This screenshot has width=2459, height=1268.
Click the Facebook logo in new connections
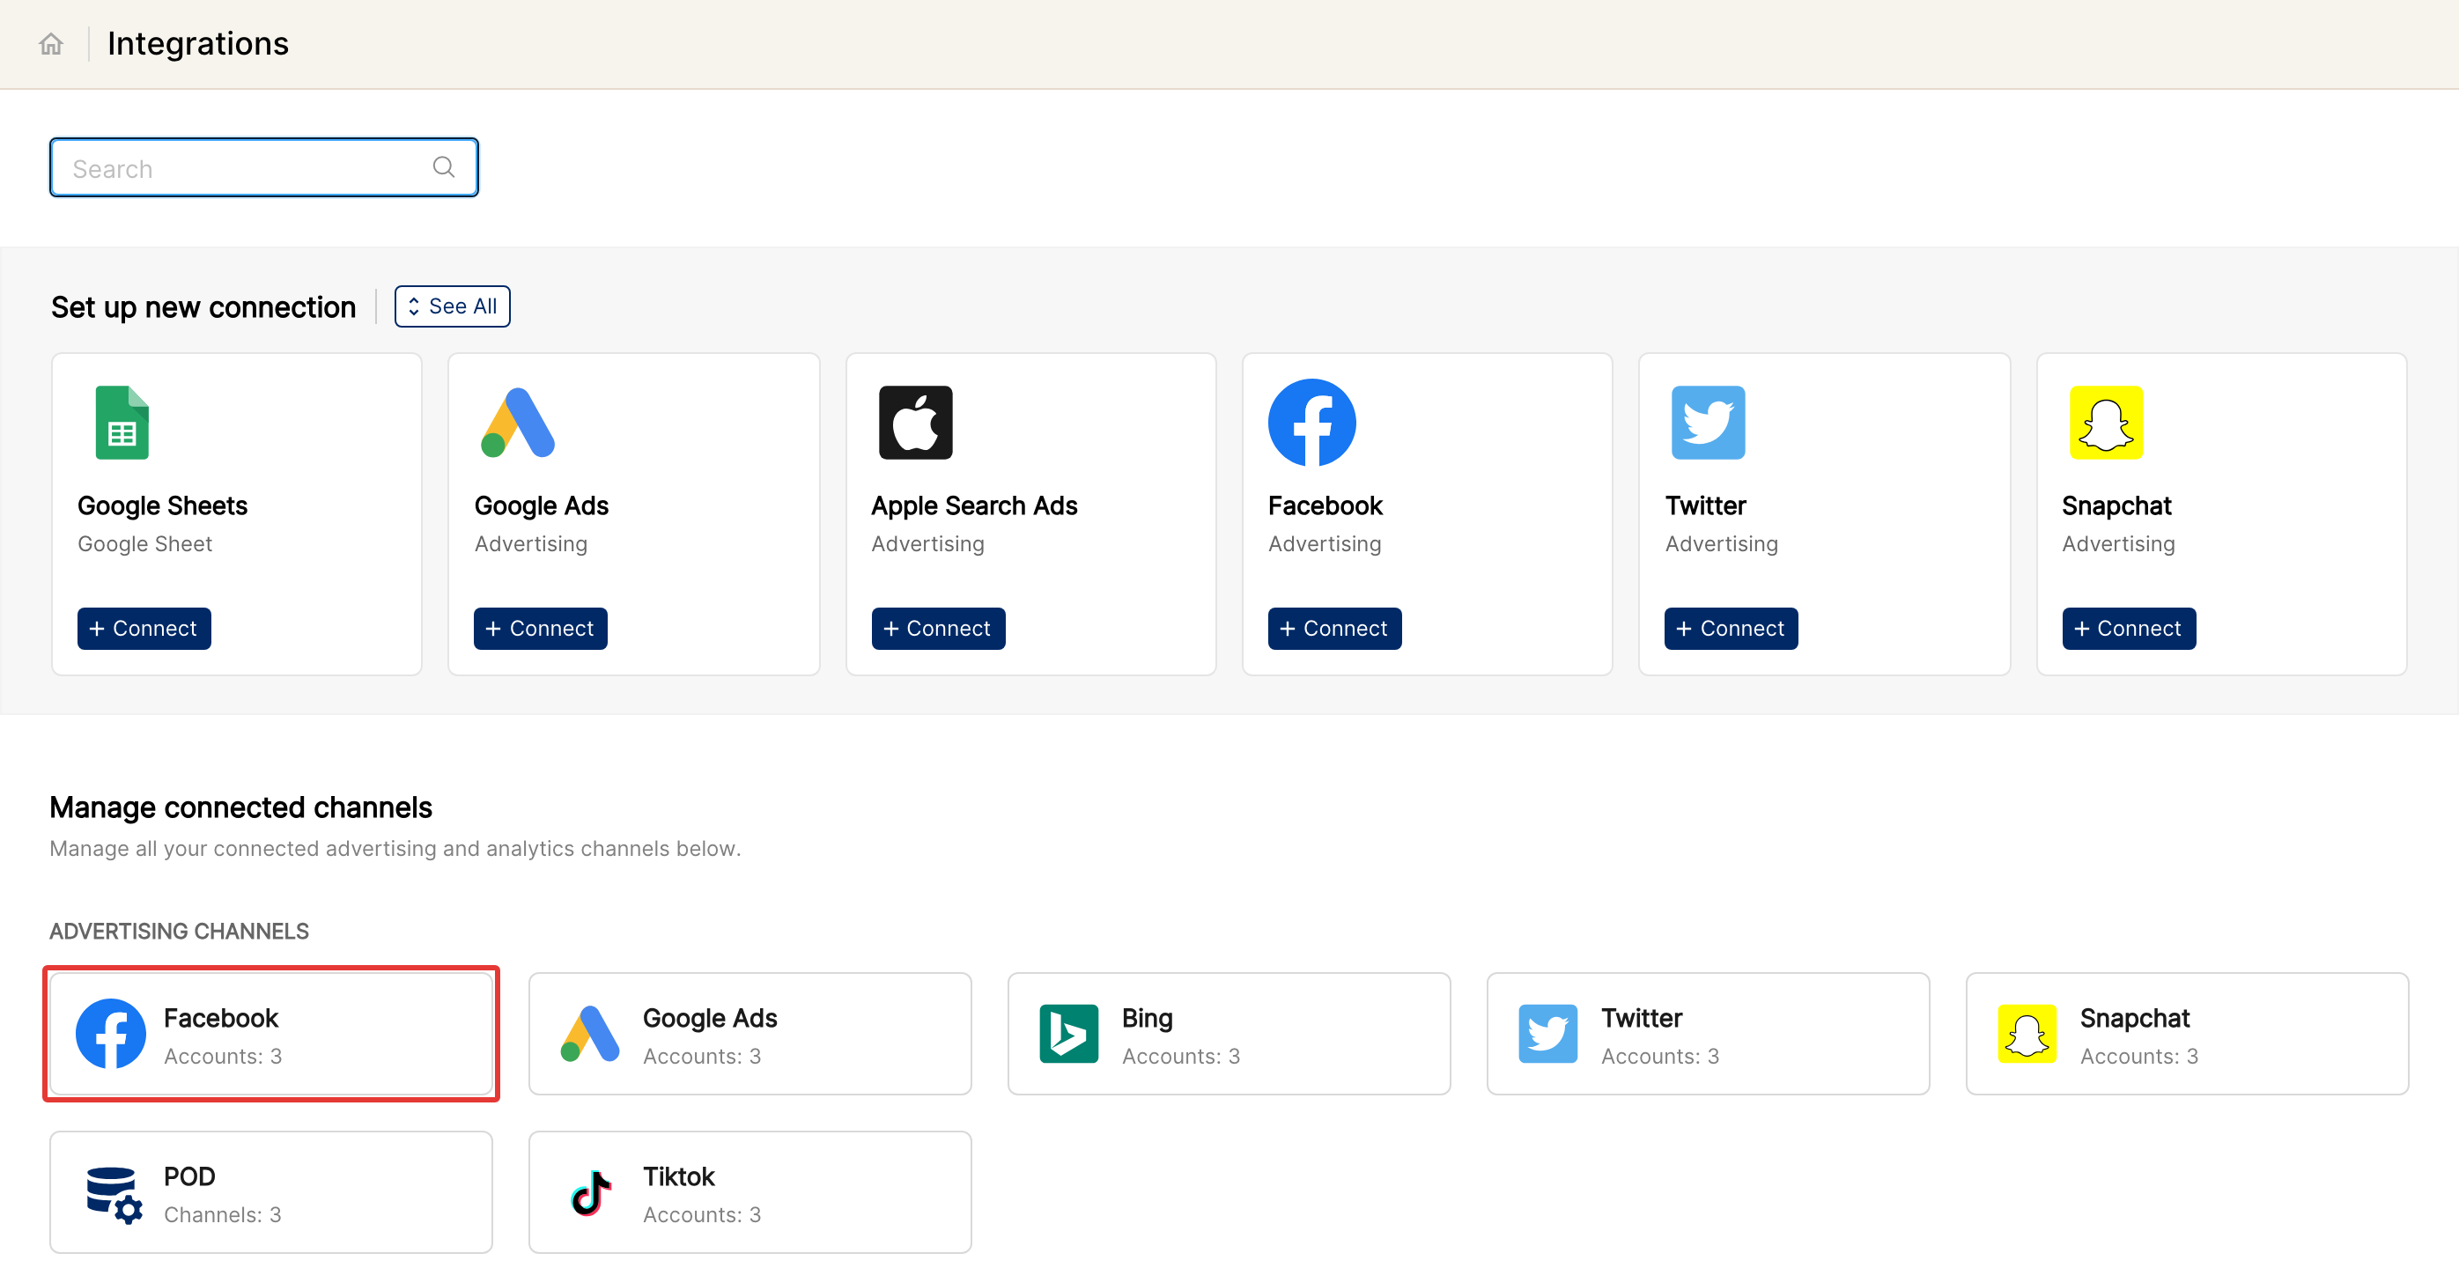click(1311, 423)
